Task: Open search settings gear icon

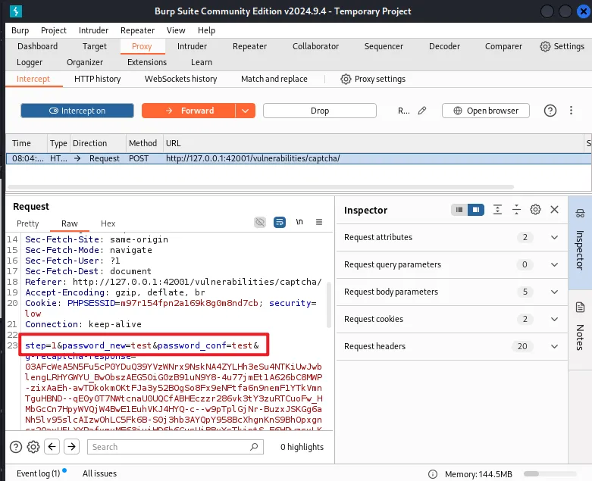Action: pyautogui.click(x=33, y=447)
